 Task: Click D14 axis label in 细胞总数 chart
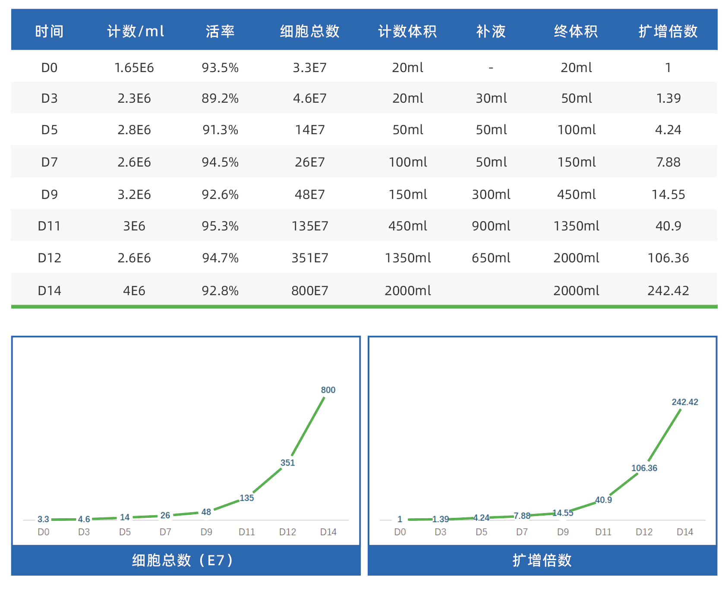pyautogui.click(x=328, y=532)
